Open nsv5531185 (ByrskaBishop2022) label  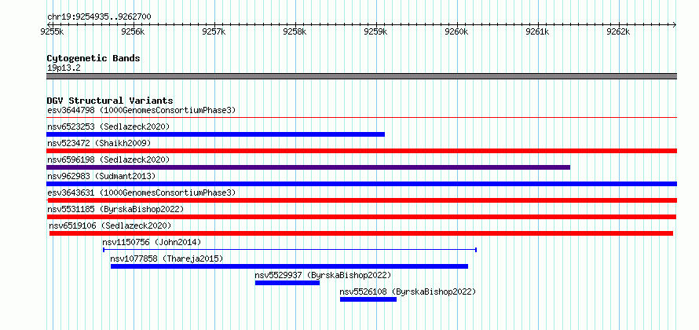pyautogui.click(x=115, y=209)
